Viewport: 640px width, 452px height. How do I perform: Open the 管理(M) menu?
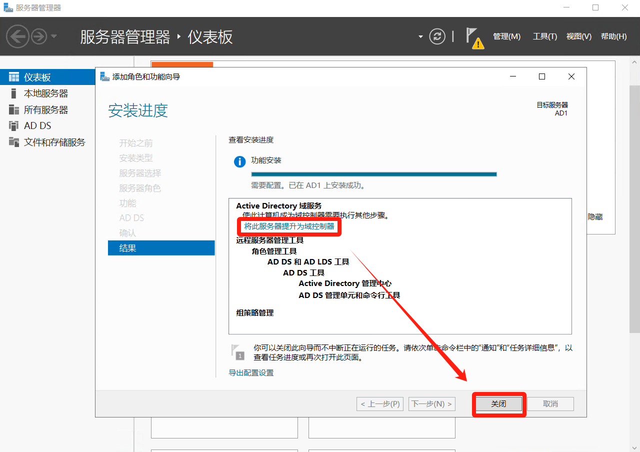[x=506, y=36]
